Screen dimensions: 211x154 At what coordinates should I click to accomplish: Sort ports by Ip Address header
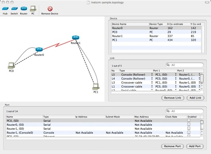pos(90,117)
